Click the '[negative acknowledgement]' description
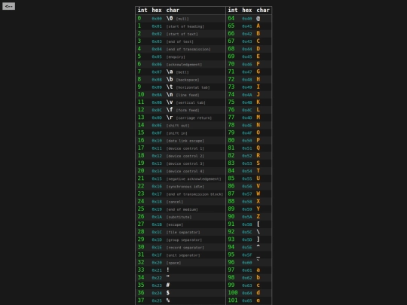Screen dimensions: 407x305 [194, 179]
